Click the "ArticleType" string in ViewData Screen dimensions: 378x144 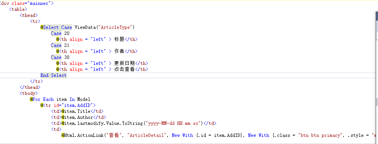pyautogui.click(x=116, y=27)
